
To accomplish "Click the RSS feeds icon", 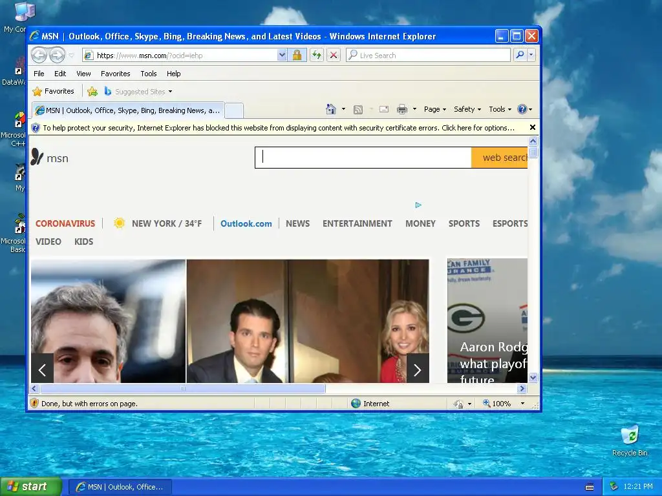I will tap(358, 110).
